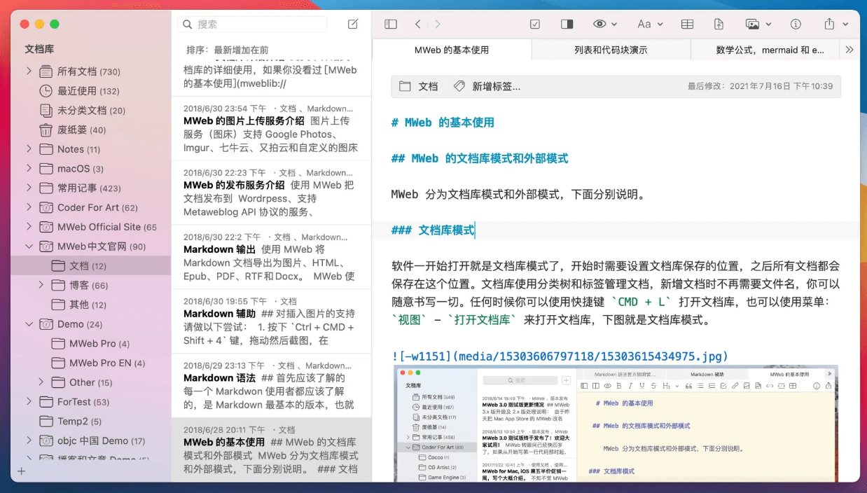The height and width of the screenshot is (493, 867).
Task: Collapse the Demo category
Action: [x=29, y=324]
